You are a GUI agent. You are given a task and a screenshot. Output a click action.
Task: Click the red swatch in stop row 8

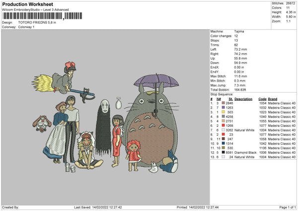coord(223,134)
